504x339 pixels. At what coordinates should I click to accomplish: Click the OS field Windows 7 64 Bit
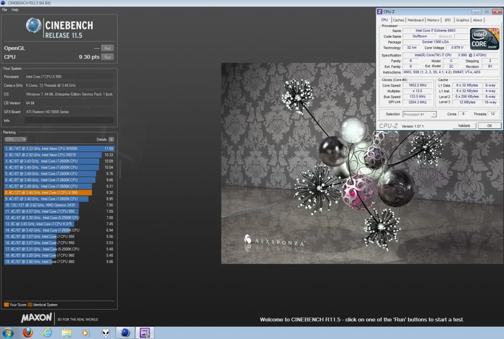69,94
